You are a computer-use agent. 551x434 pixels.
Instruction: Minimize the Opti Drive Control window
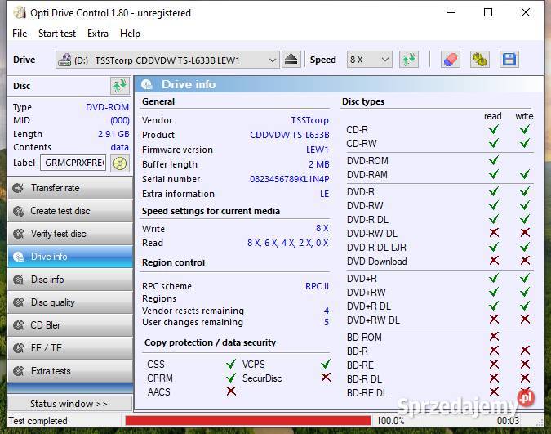point(451,13)
